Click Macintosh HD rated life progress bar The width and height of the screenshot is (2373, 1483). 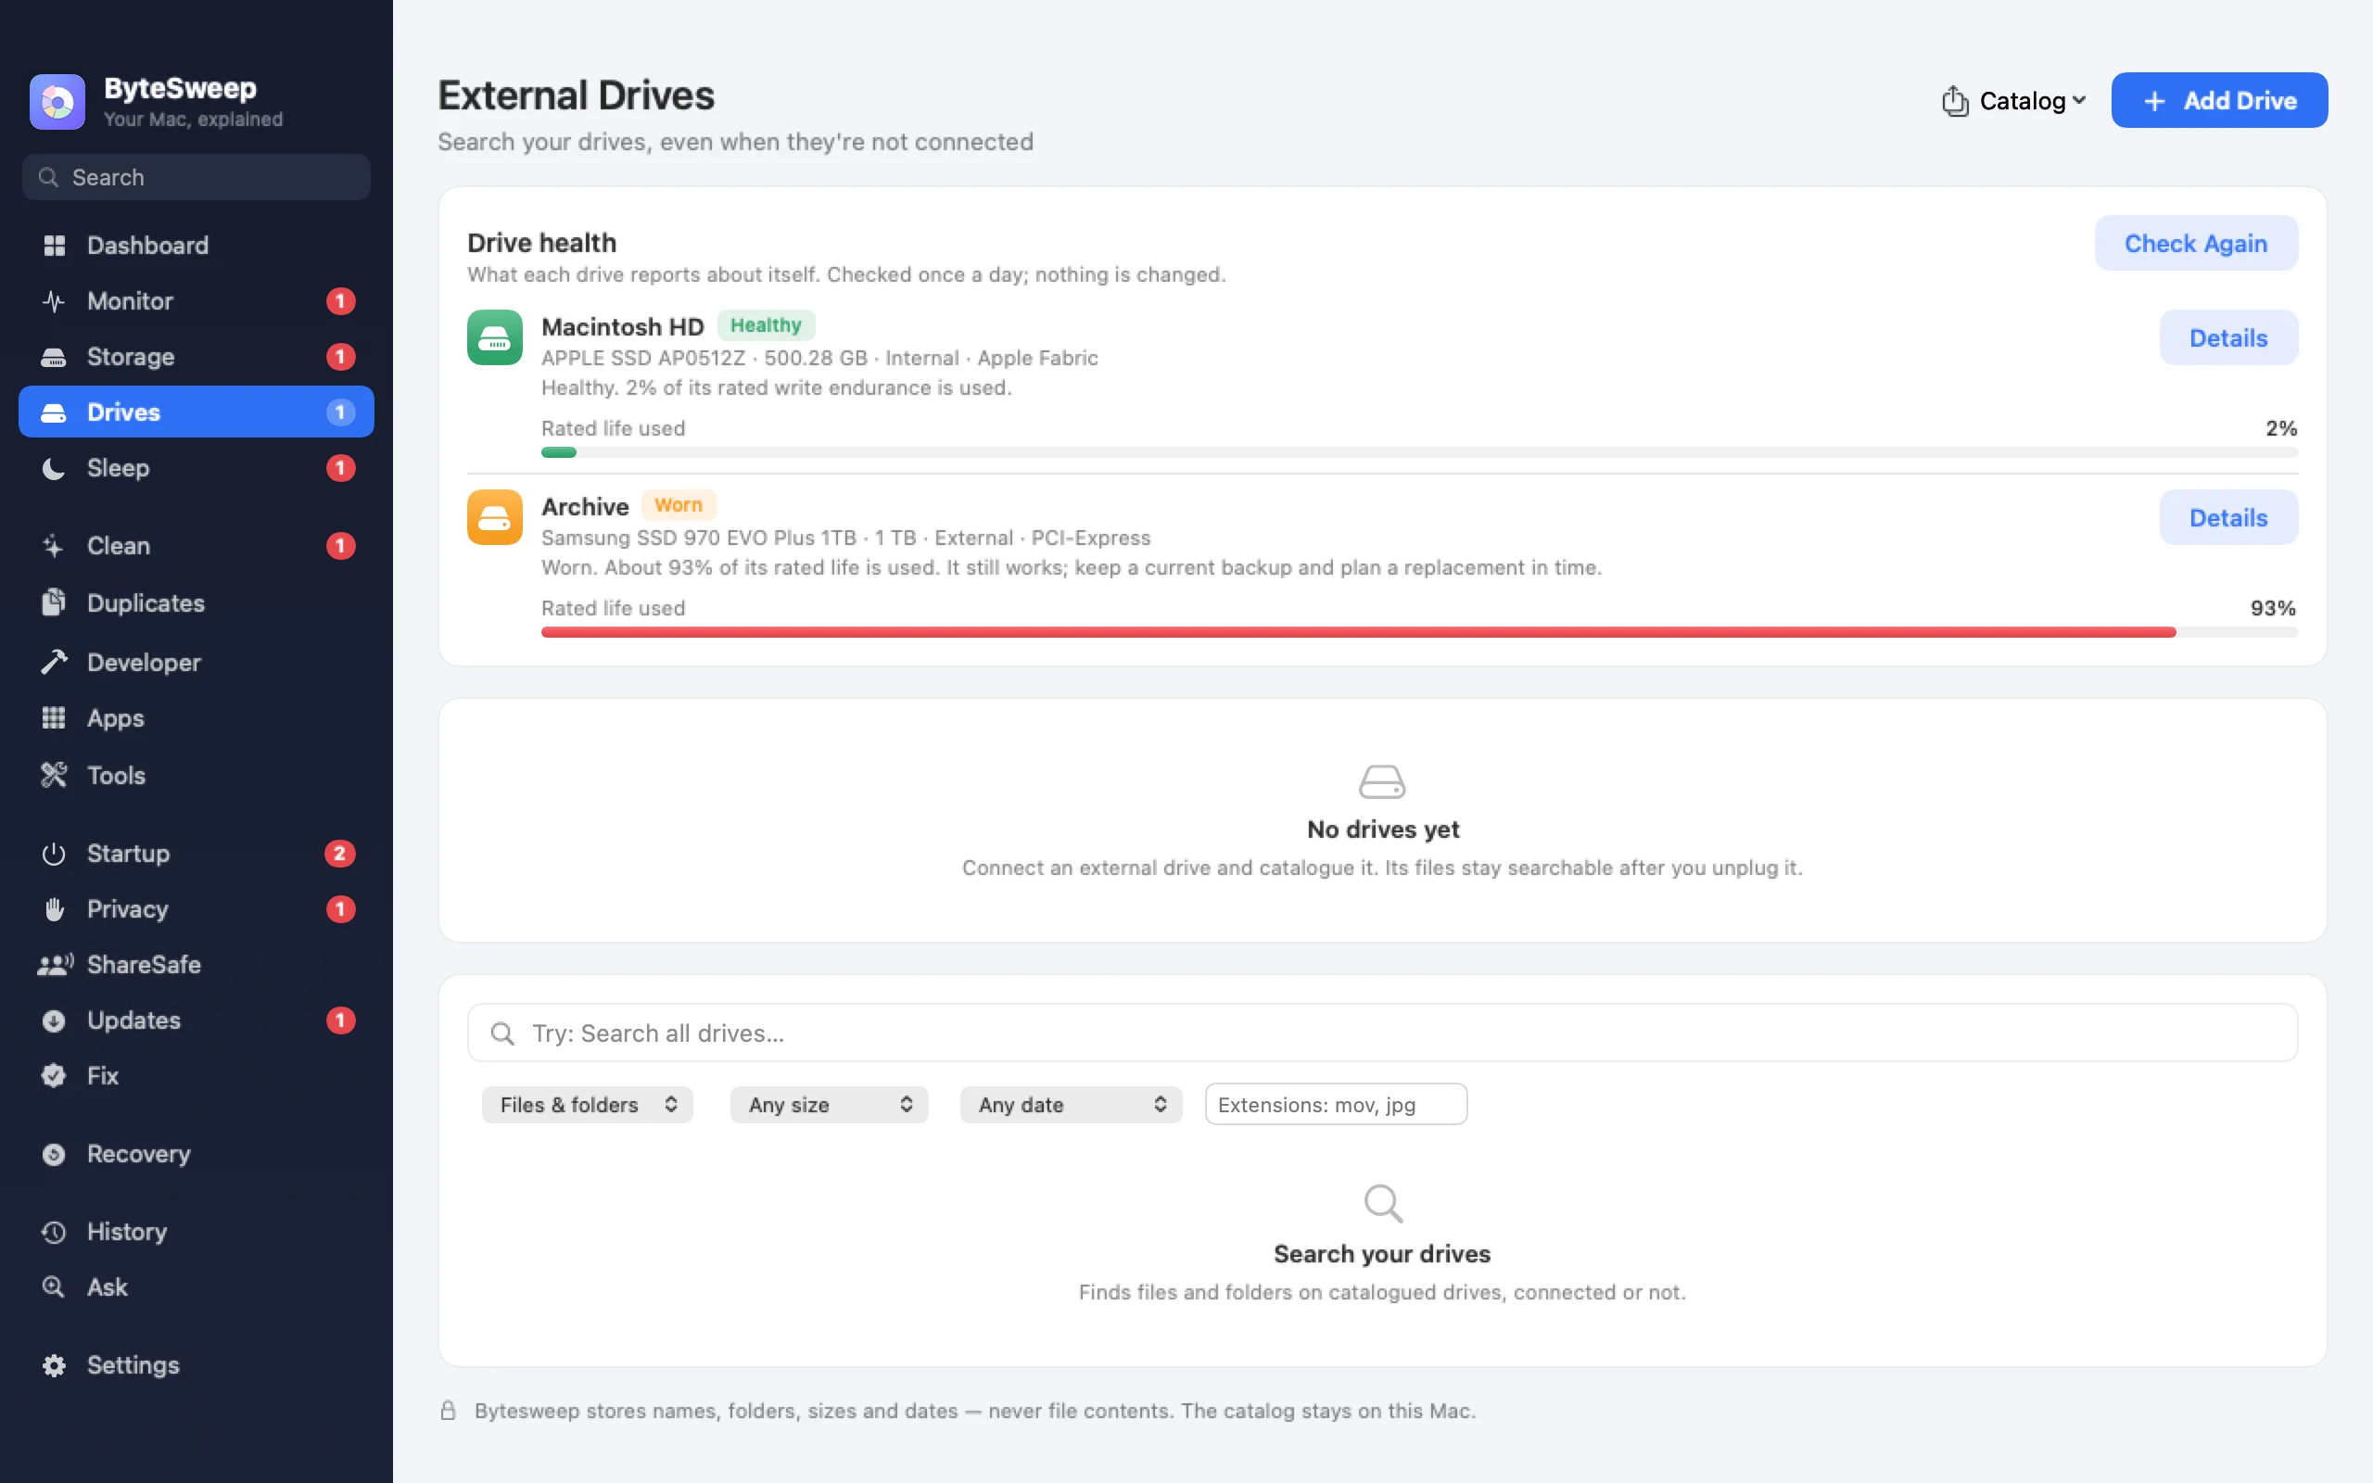1419,452
